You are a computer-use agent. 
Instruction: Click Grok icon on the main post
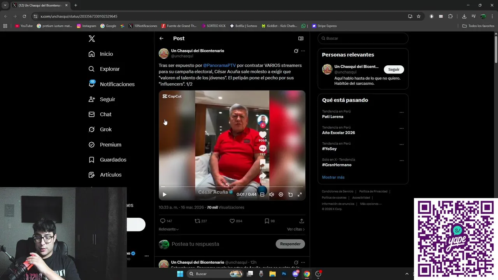click(296, 51)
